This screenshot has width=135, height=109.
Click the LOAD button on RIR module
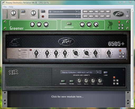pos(105,72)
